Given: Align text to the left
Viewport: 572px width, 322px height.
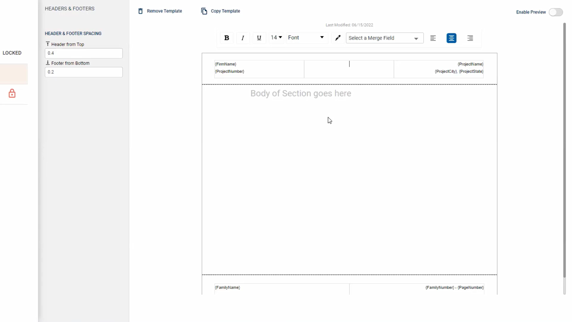Looking at the screenshot, I should (433, 38).
